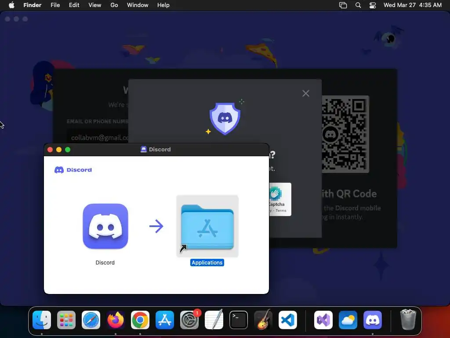This screenshot has height=338, width=450.
Task: Launch Firefox from the Dock
Action: point(116,320)
